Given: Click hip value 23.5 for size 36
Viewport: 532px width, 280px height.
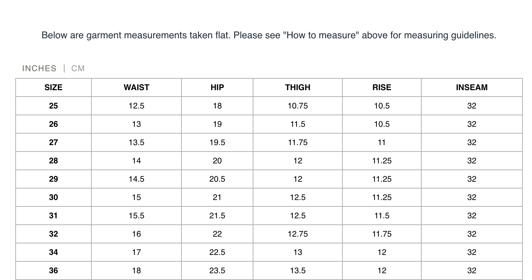Looking at the screenshot, I should click(217, 271).
